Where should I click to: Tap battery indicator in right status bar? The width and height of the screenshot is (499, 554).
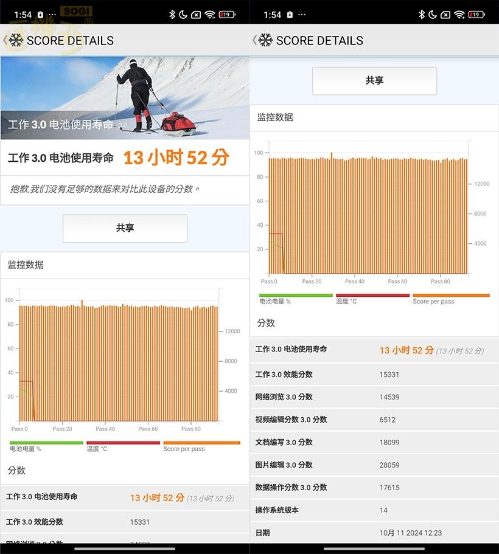point(476,15)
